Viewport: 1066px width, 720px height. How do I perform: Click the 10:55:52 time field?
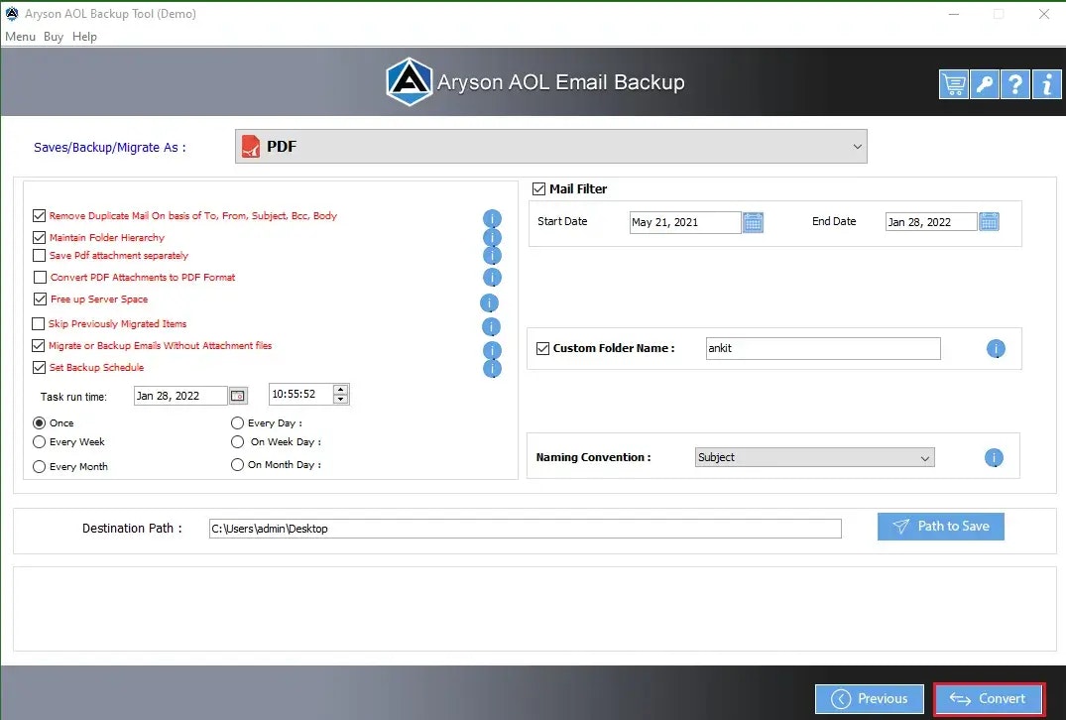point(300,395)
